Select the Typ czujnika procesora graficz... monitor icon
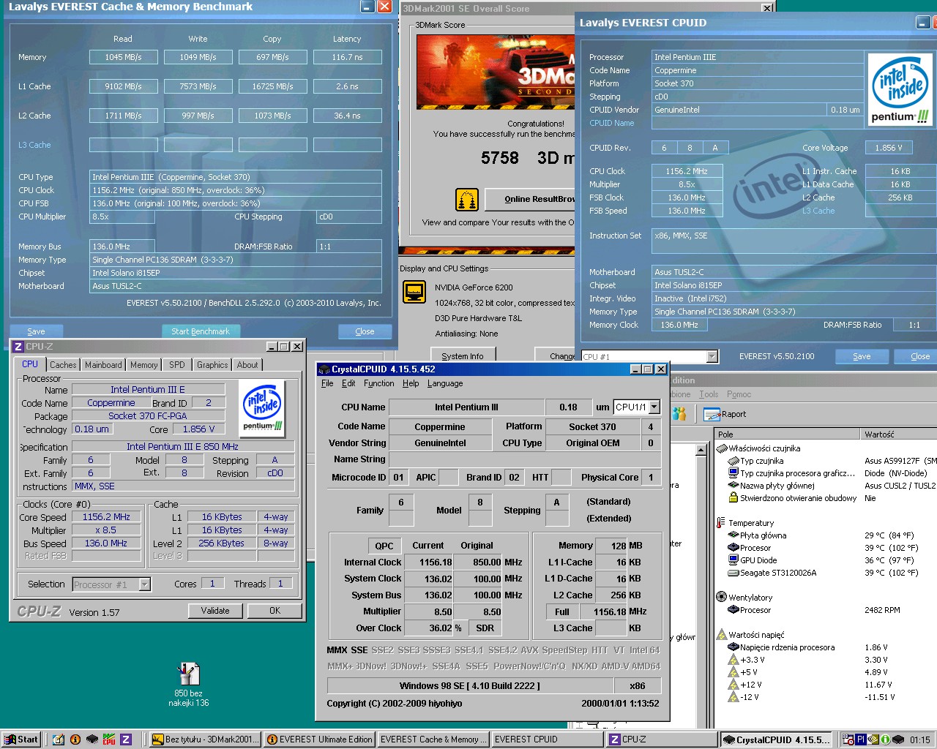Viewport: 937px width, 749px height. pos(733,473)
